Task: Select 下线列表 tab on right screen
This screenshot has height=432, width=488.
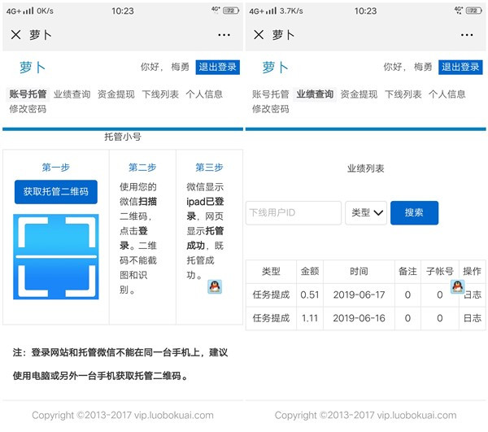Action: [x=403, y=94]
